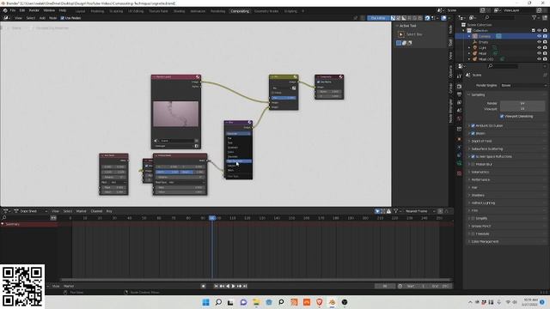Open the red Texture properties tab icon

[459, 173]
